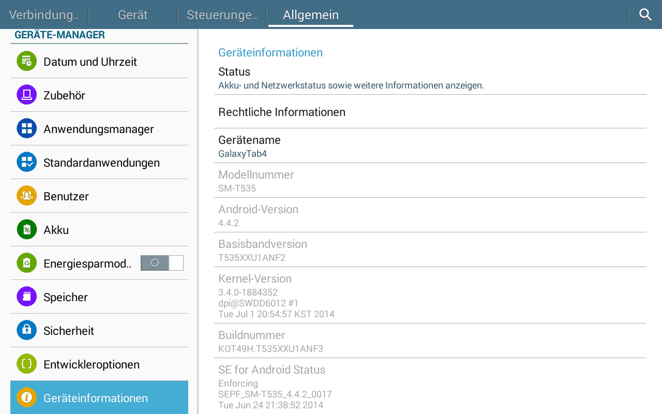Open Datum und Uhrzeit settings
The image size is (662, 414).
click(99, 62)
